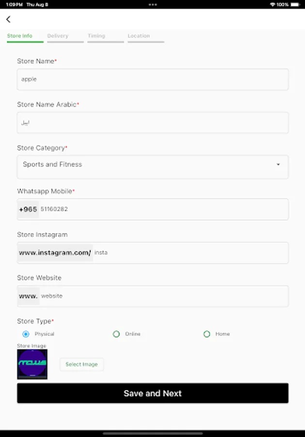Click the Store Name field containing apple
Screen dimensions: 305x437
click(x=153, y=79)
